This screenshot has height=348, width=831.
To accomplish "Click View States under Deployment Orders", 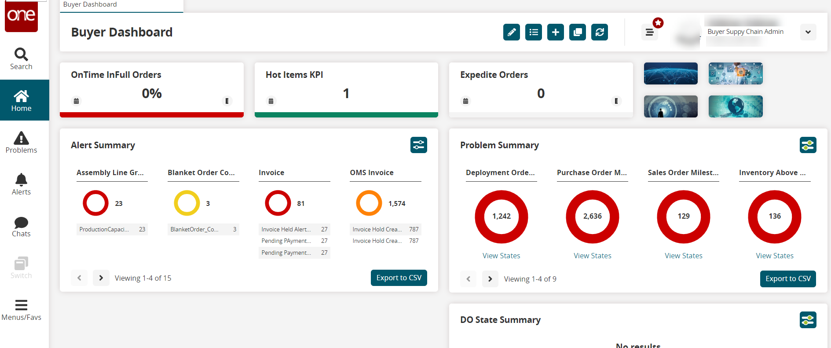I will pos(501,256).
